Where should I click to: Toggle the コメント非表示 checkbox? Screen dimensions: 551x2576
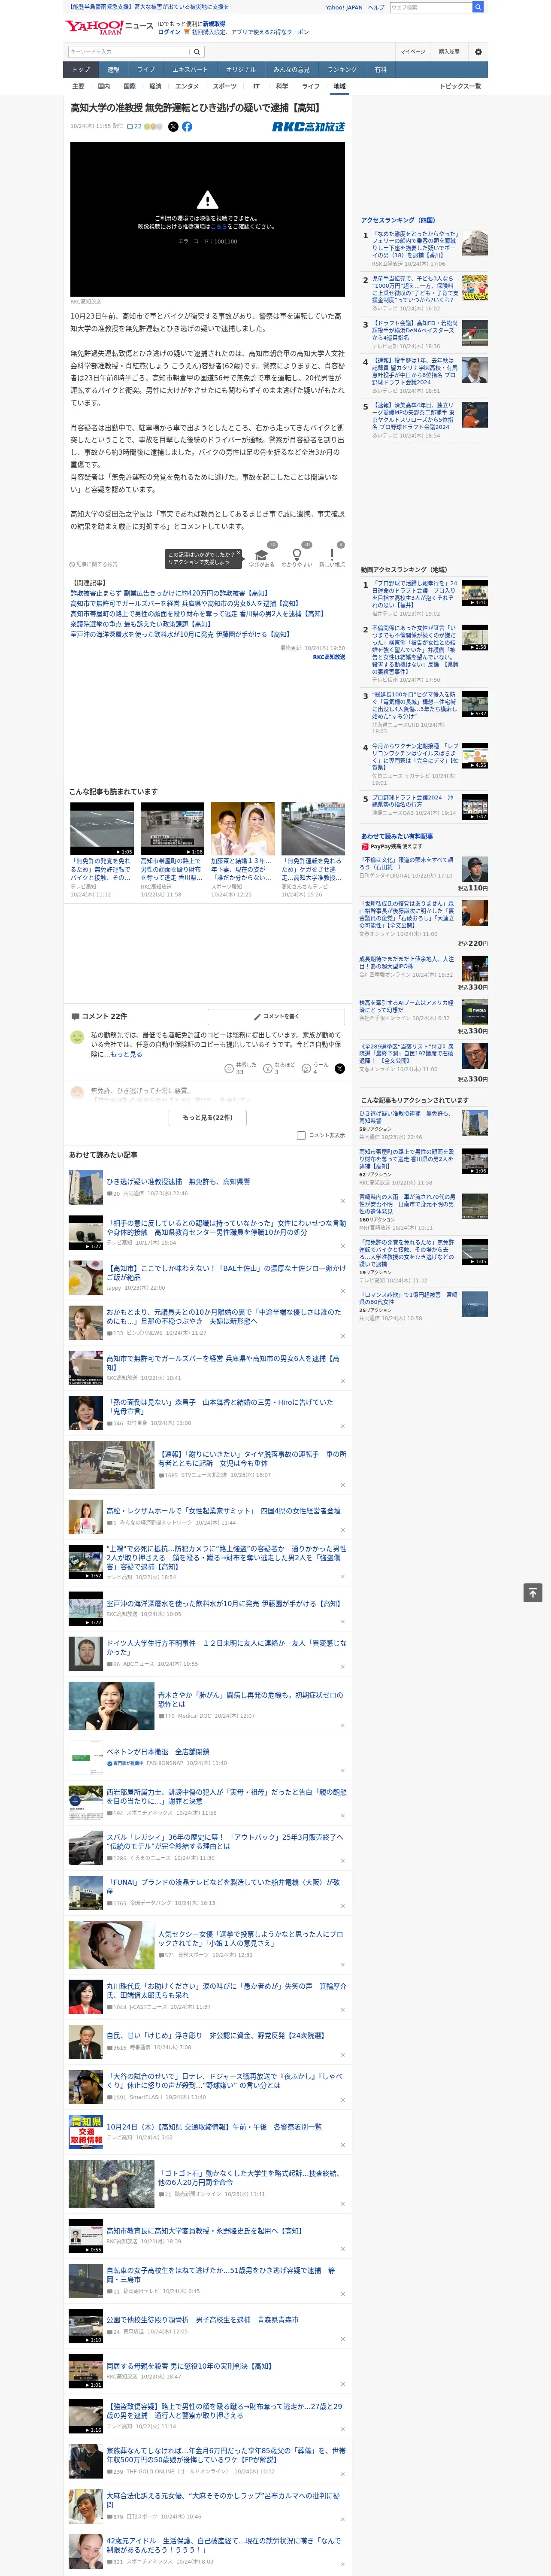click(x=301, y=1135)
